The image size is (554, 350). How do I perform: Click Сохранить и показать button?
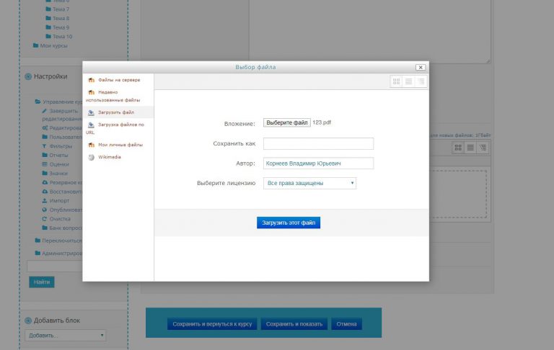tap(294, 324)
